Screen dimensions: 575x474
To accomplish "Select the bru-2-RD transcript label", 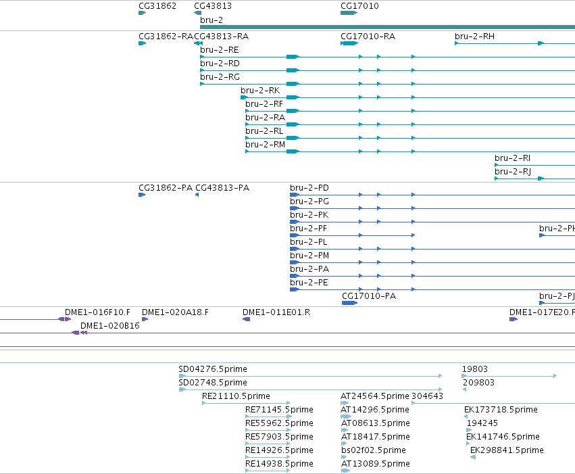I will pos(220,63).
